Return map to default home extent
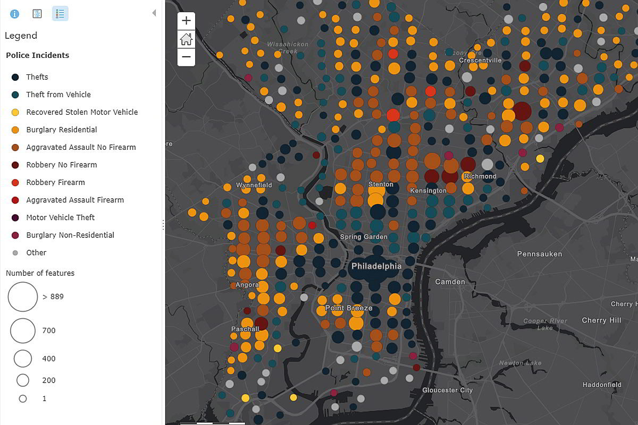Image resolution: width=638 pixels, height=425 pixels. click(186, 39)
